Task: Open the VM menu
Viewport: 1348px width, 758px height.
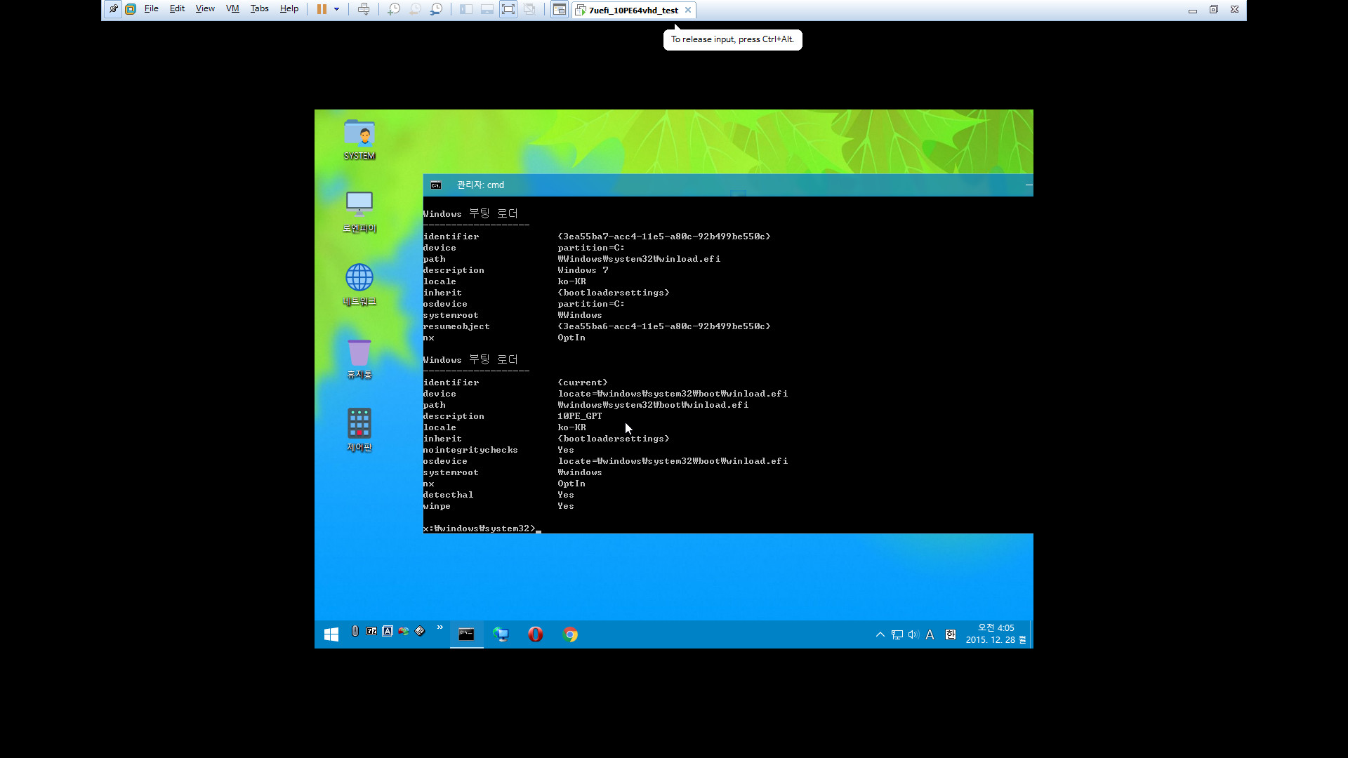Action: [x=232, y=9]
